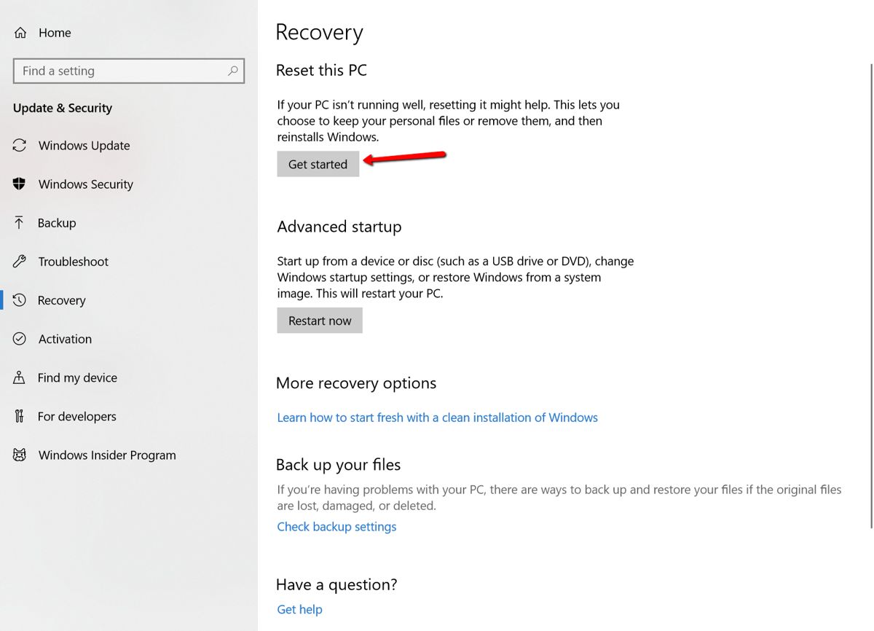Open Get help under Have a question

pos(299,609)
